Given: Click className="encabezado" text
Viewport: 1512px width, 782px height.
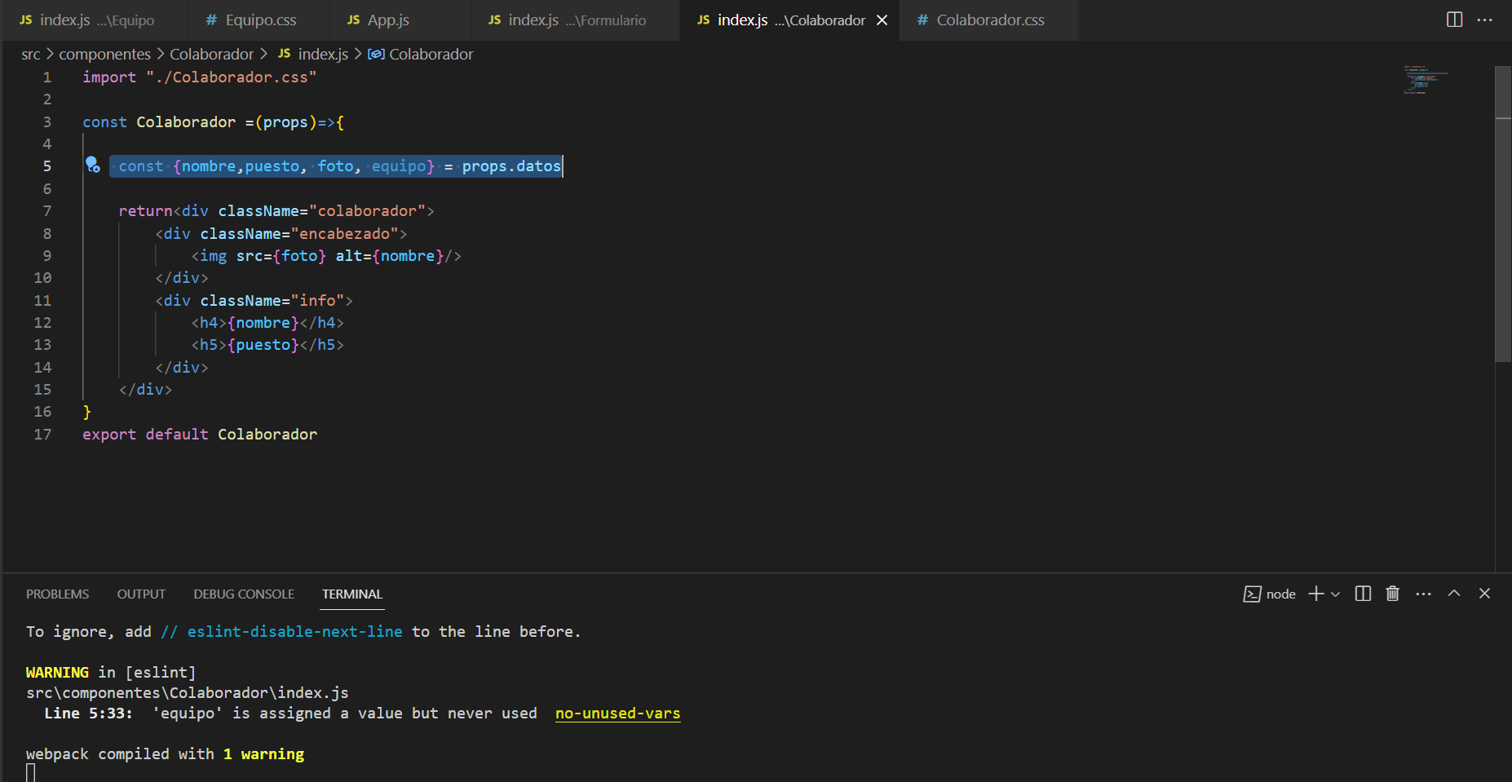Looking at the screenshot, I should (299, 234).
